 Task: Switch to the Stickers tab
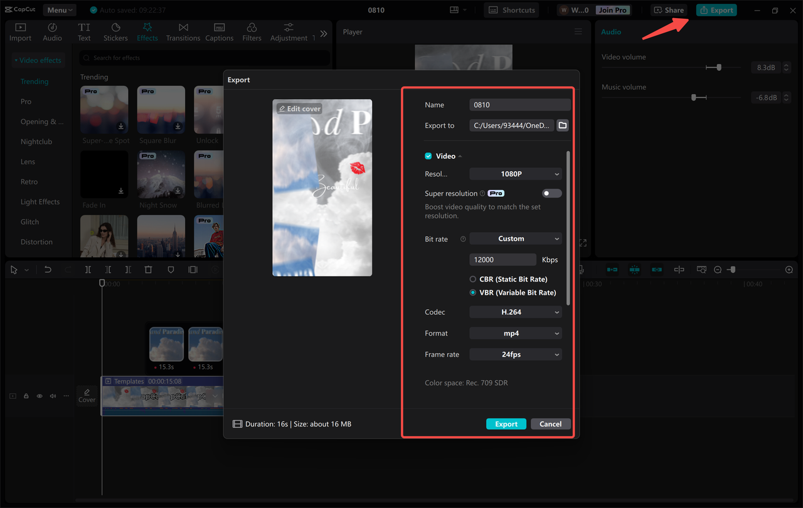[115, 32]
